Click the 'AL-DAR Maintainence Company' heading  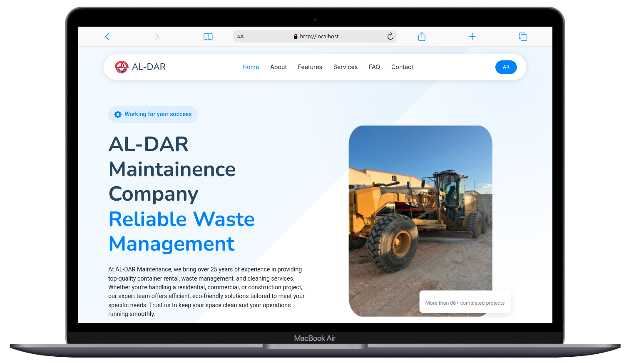(172, 169)
